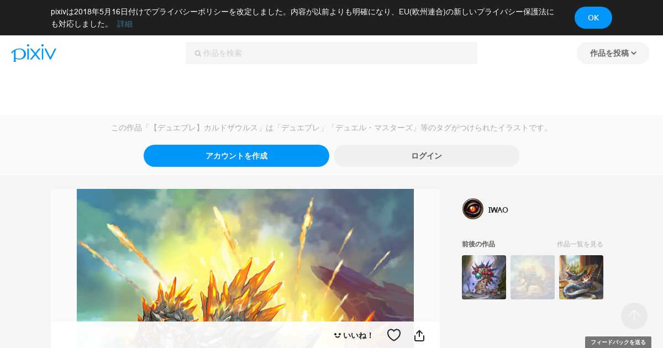This screenshot has height=348, width=663.
Task: Click the アカウントを作成 button
Action: (236, 156)
